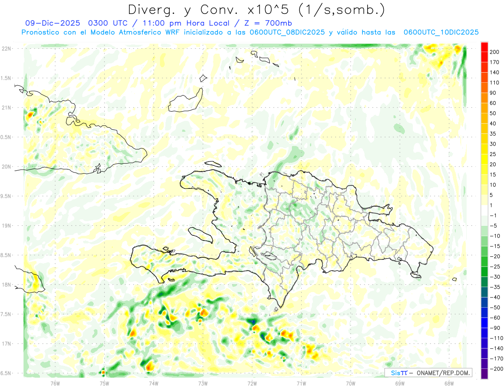Click the -170 colorbar value

[x=497, y=359]
